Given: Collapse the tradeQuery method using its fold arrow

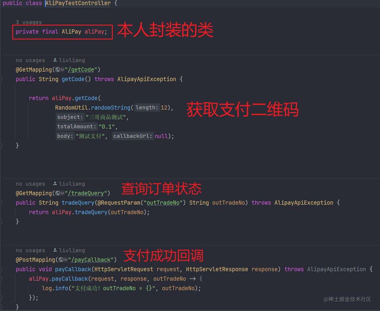Looking at the screenshot, I should point(2,203).
